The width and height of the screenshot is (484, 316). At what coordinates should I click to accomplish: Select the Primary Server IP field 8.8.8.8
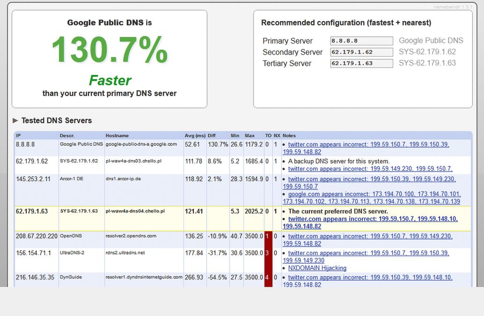click(x=361, y=41)
